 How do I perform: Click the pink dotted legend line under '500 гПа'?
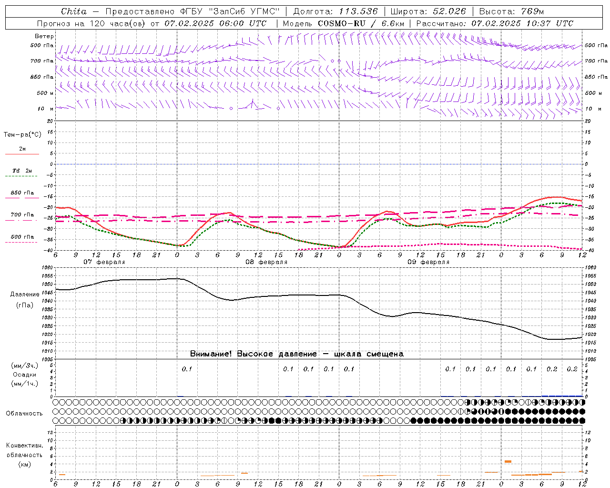click(x=21, y=242)
